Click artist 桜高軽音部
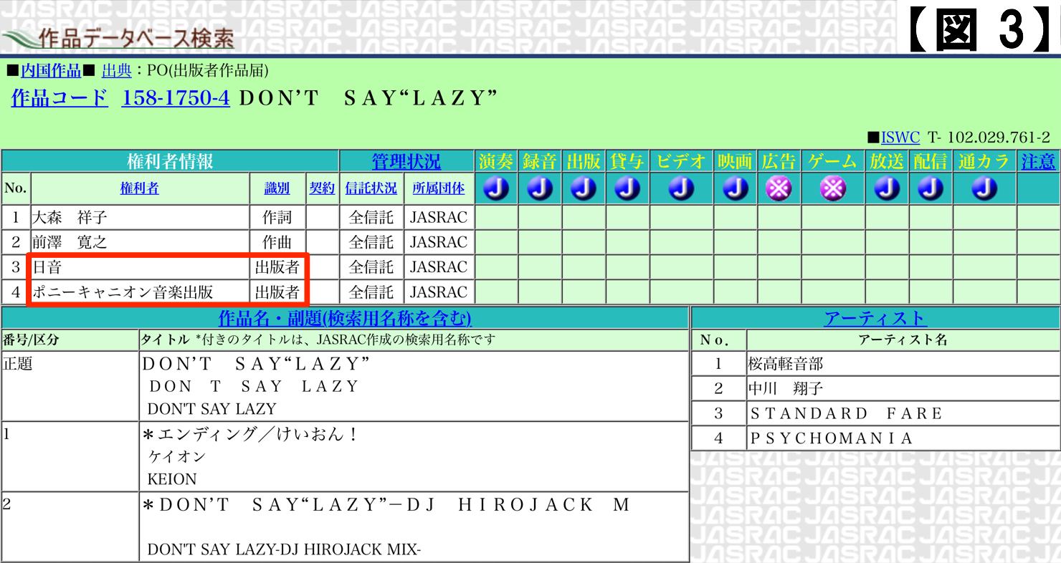The width and height of the screenshot is (1061, 563). click(x=786, y=364)
